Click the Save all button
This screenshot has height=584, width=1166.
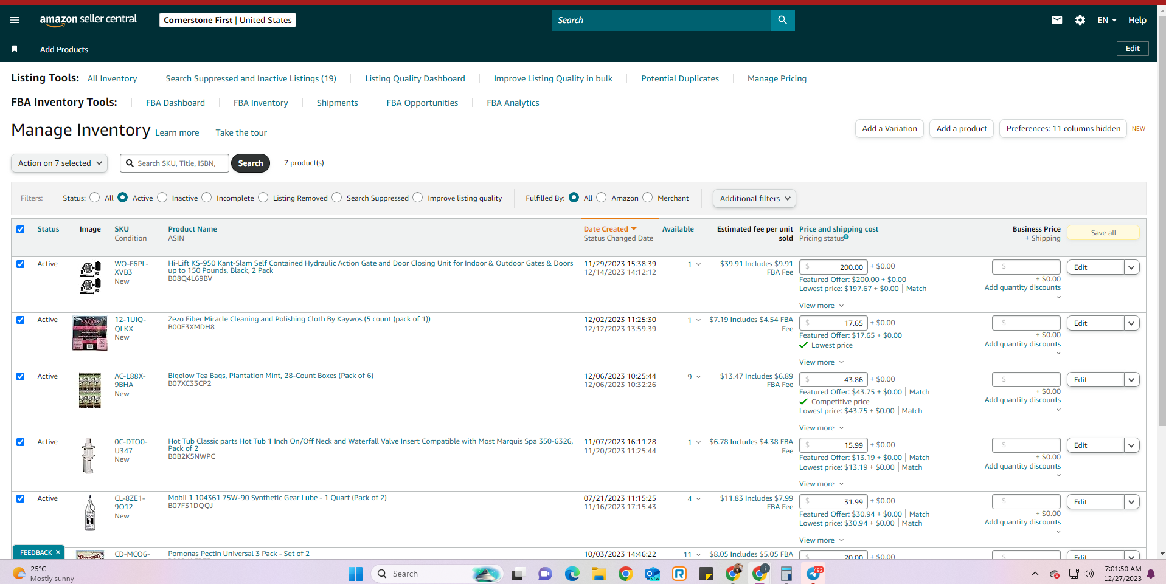point(1103,233)
